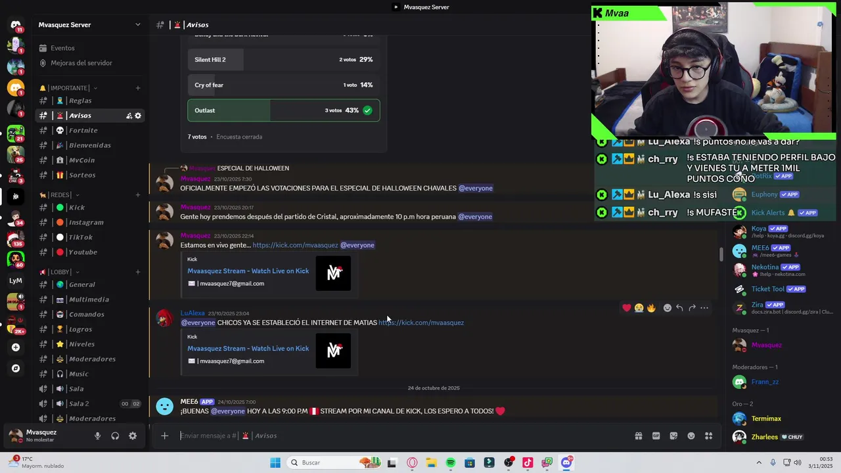Open the Discover servers compass icon
Image resolution: width=841 pixels, height=473 pixels.
(x=16, y=369)
